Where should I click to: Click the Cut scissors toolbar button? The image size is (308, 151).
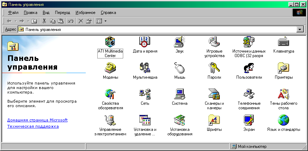pos(44,21)
